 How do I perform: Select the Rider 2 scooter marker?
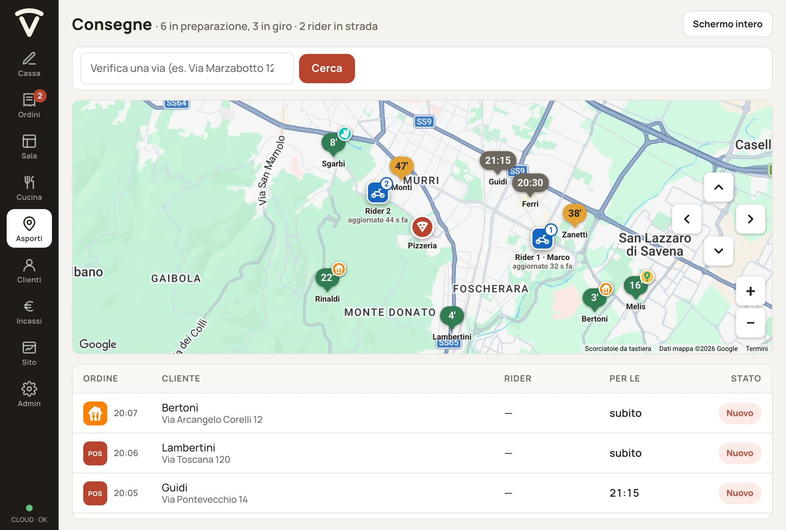click(378, 193)
